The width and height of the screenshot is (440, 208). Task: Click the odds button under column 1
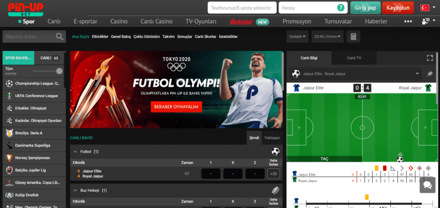click(211, 174)
